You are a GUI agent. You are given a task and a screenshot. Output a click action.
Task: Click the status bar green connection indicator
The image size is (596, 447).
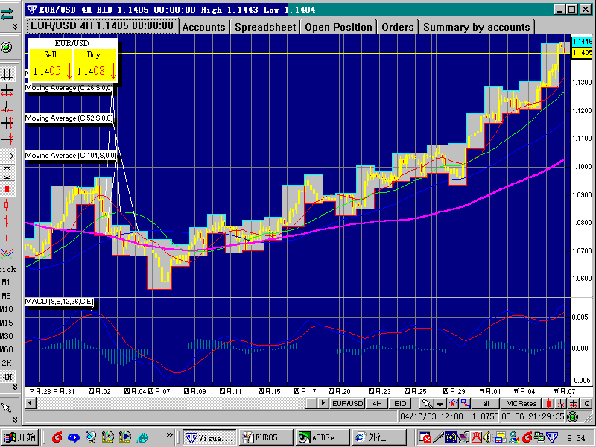pyautogui.click(x=572, y=417)
